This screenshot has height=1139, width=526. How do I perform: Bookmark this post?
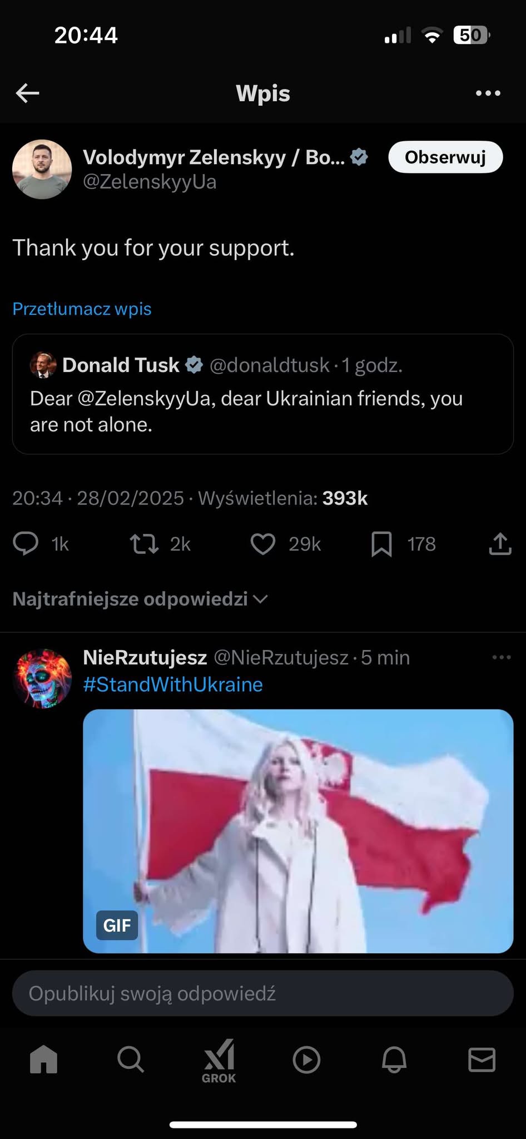tap(381, 543)
